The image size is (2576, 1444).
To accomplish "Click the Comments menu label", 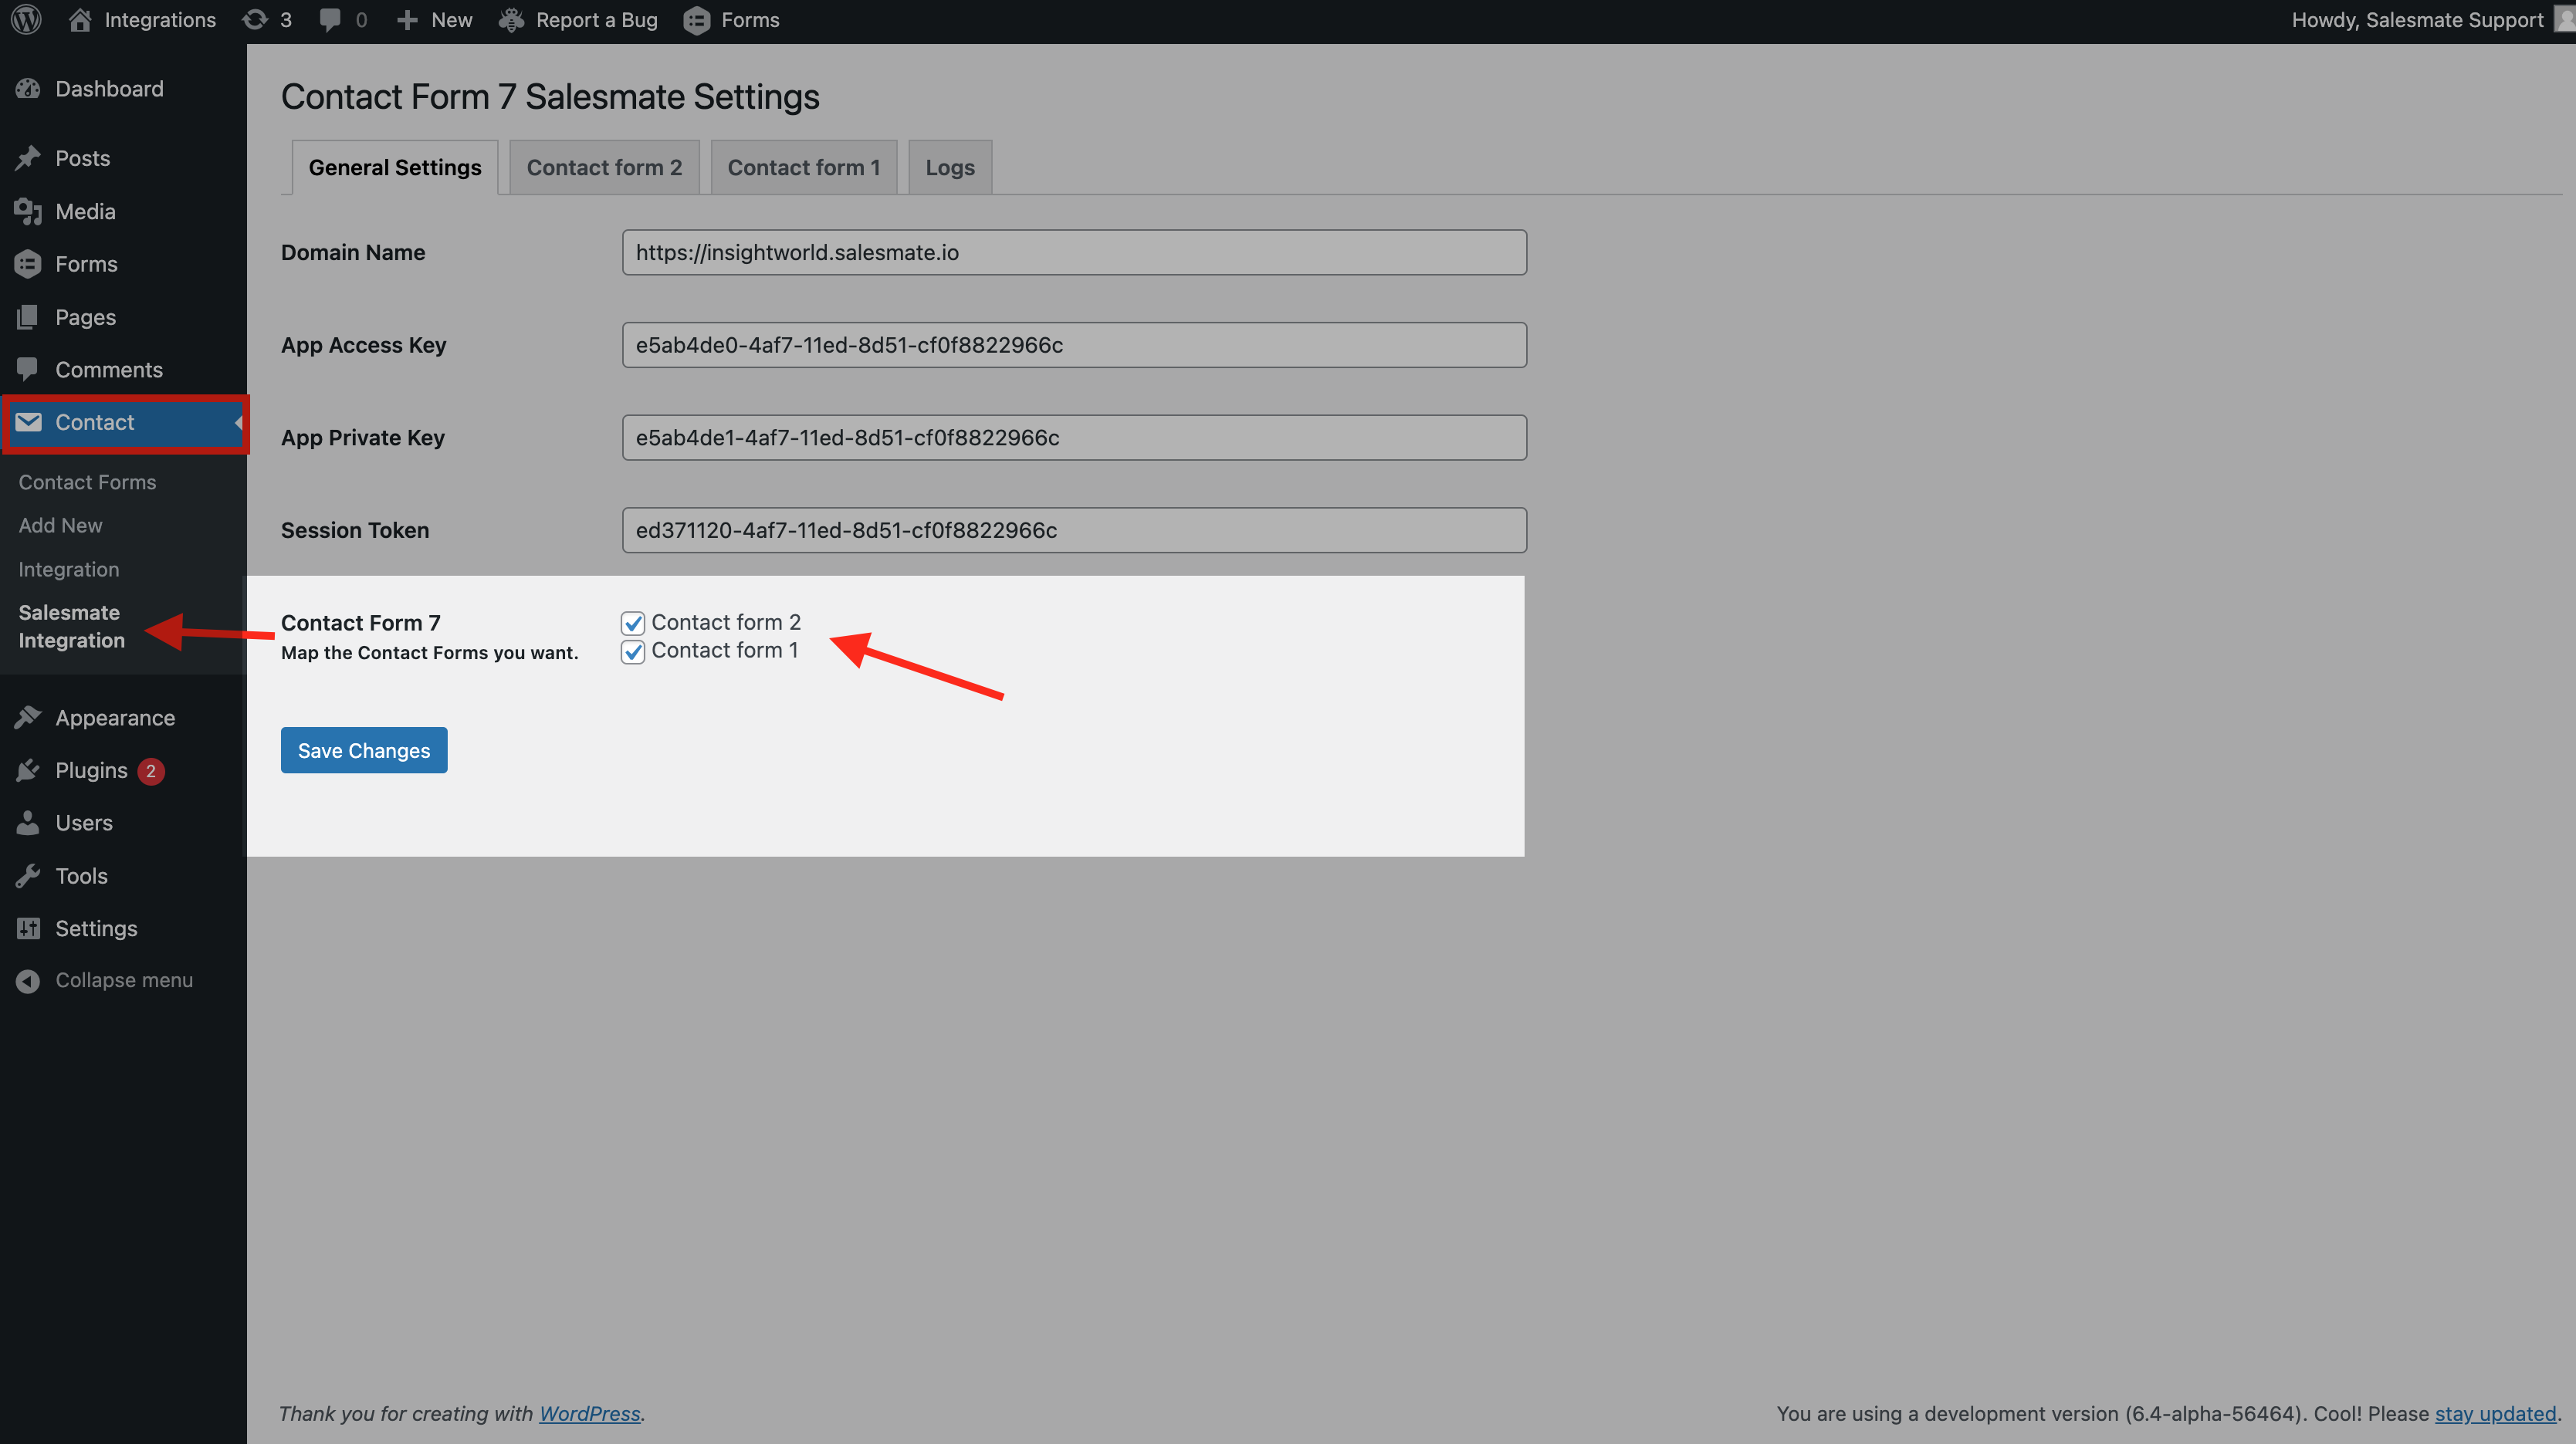I will (x=109, y=370).
